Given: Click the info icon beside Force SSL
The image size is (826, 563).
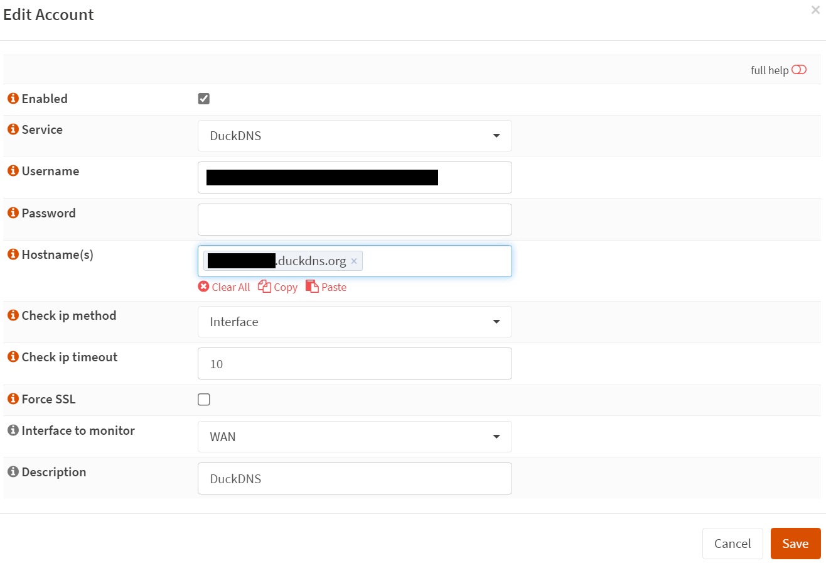Looking at the screenshot, I should pos(13,399).
